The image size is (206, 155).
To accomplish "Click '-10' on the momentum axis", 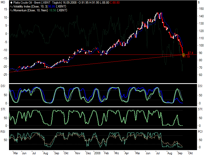I will click(5, 50).
